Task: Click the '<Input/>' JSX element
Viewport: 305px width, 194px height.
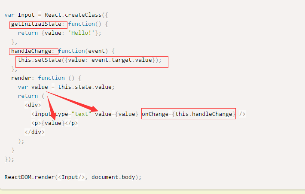Action: 71,177
